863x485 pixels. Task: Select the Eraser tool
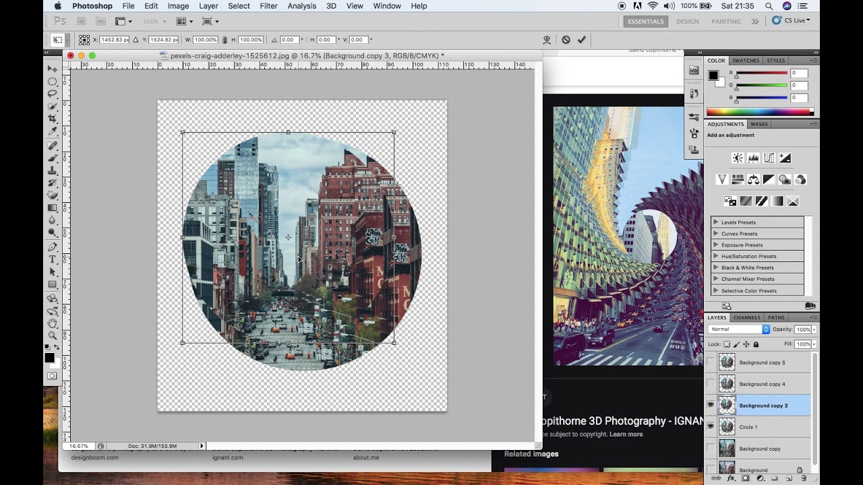tap(53, 195)
